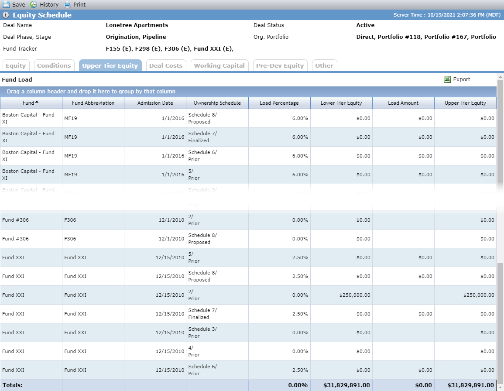Screen dimensions: 504x391
Task: Open the Other tab
Action: [324, 65]
